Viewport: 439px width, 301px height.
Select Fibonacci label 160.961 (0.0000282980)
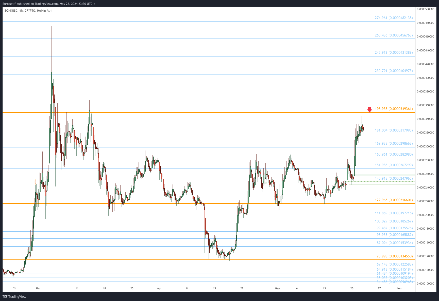point(394,154)
